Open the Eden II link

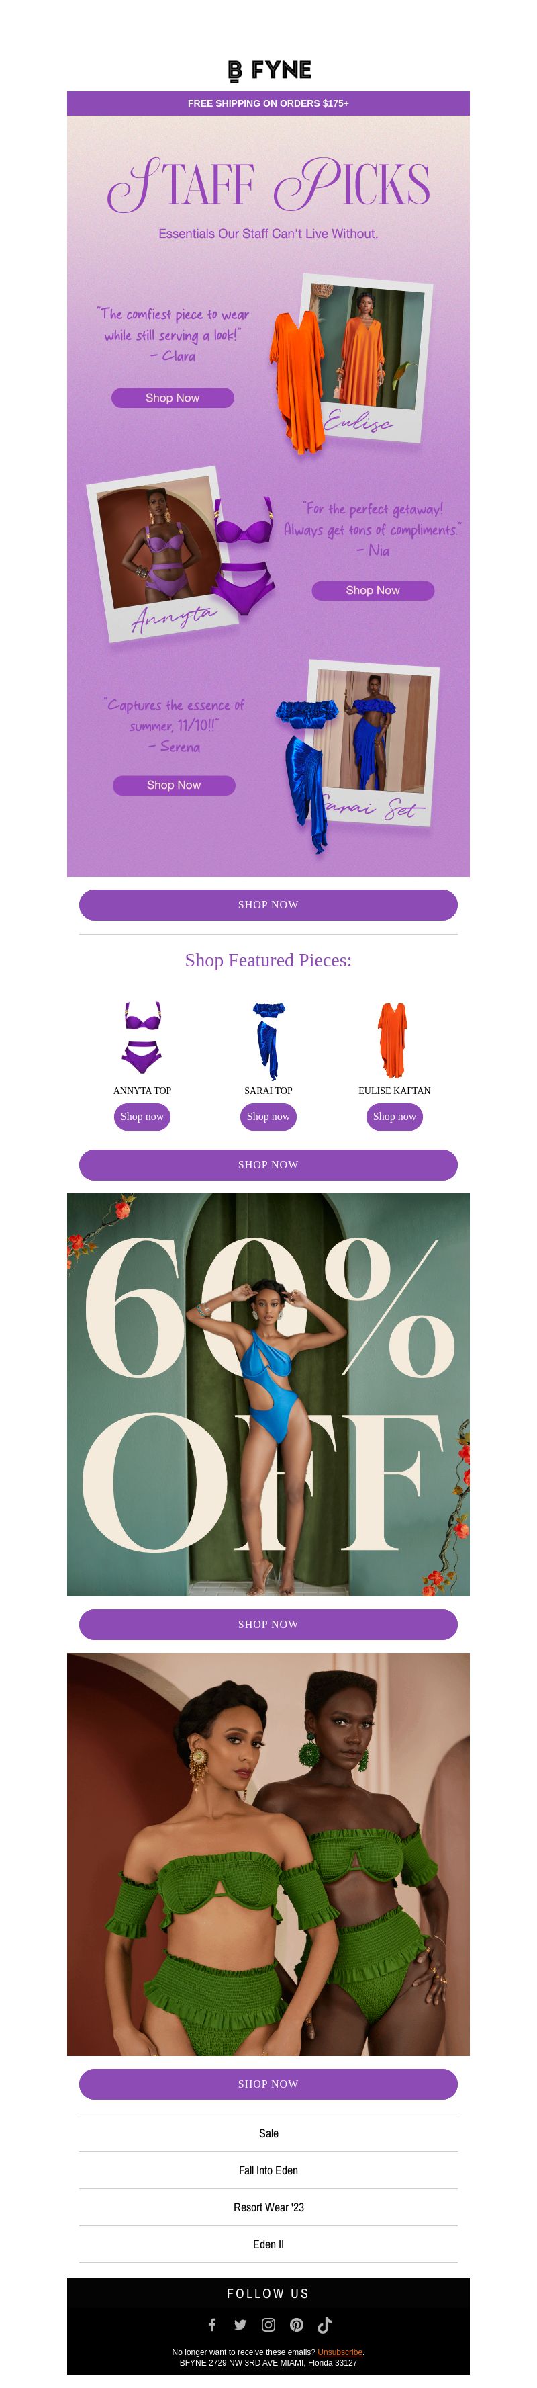[268, 2244]
